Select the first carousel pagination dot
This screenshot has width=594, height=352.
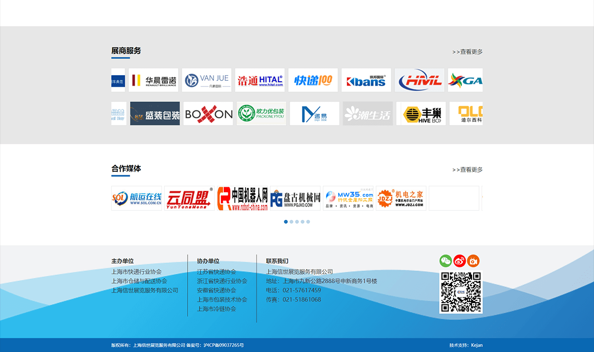pos(286,222)
